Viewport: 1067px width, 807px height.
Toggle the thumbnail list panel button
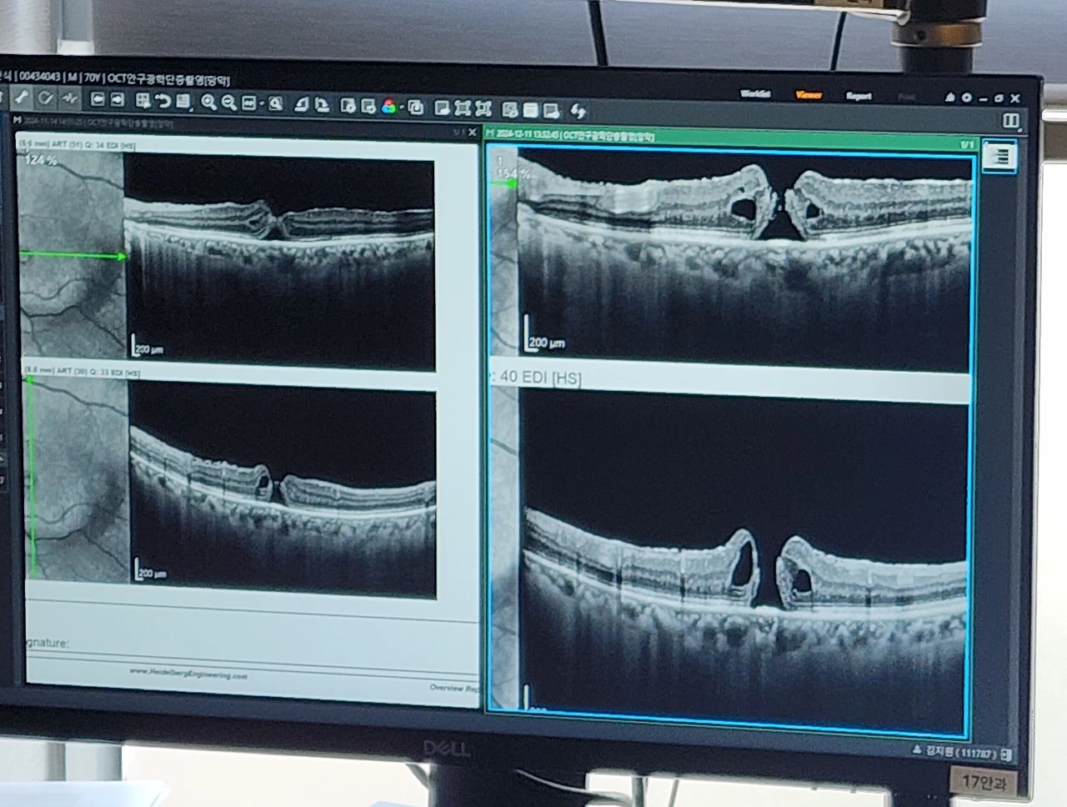tap(999, 156)
